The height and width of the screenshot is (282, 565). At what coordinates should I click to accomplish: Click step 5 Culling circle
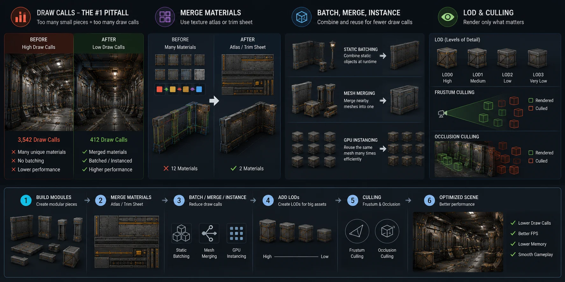click(353, 201)
